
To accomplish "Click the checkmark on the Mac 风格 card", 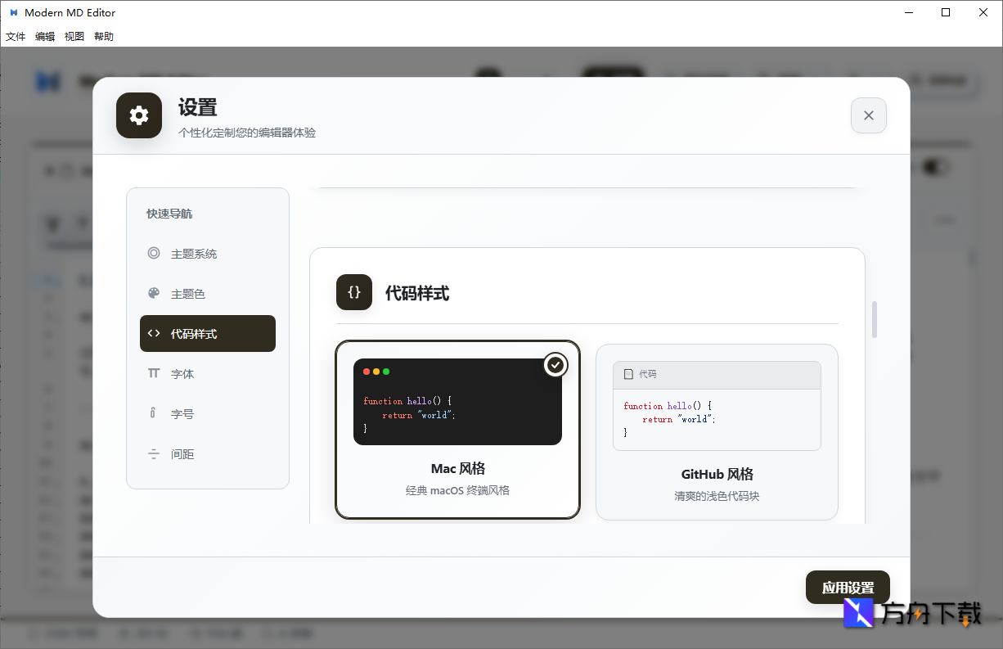I will click(x=555, y=365).
